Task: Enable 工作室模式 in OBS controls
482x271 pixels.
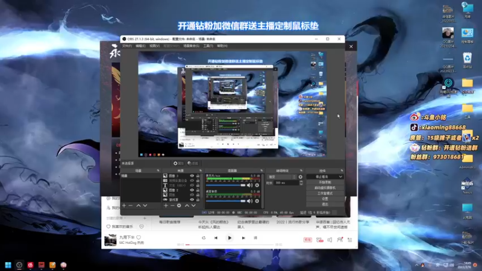Action: (325, 193)
